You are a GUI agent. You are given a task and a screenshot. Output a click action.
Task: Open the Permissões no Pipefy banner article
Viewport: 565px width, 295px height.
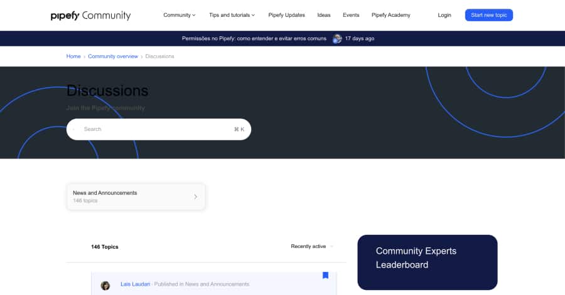click(254, 38)
